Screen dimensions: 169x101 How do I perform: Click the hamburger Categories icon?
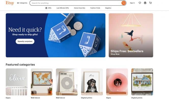(x=18, y=3)
